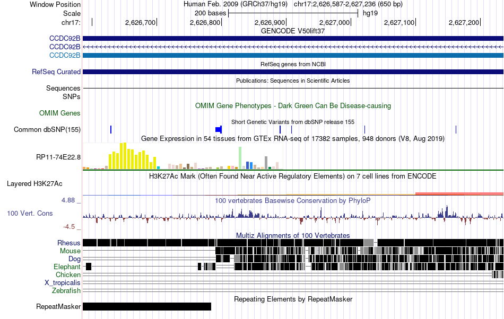Select the Rhesus alignment row label
This screenshot has height=319, width=504.
click(x=69, y=243)
